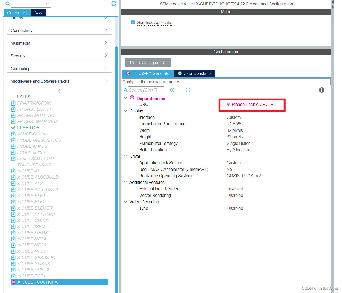Toggle the Graphics Application checkbox
The height and width of the screenshot is (293, 342).
133,22
